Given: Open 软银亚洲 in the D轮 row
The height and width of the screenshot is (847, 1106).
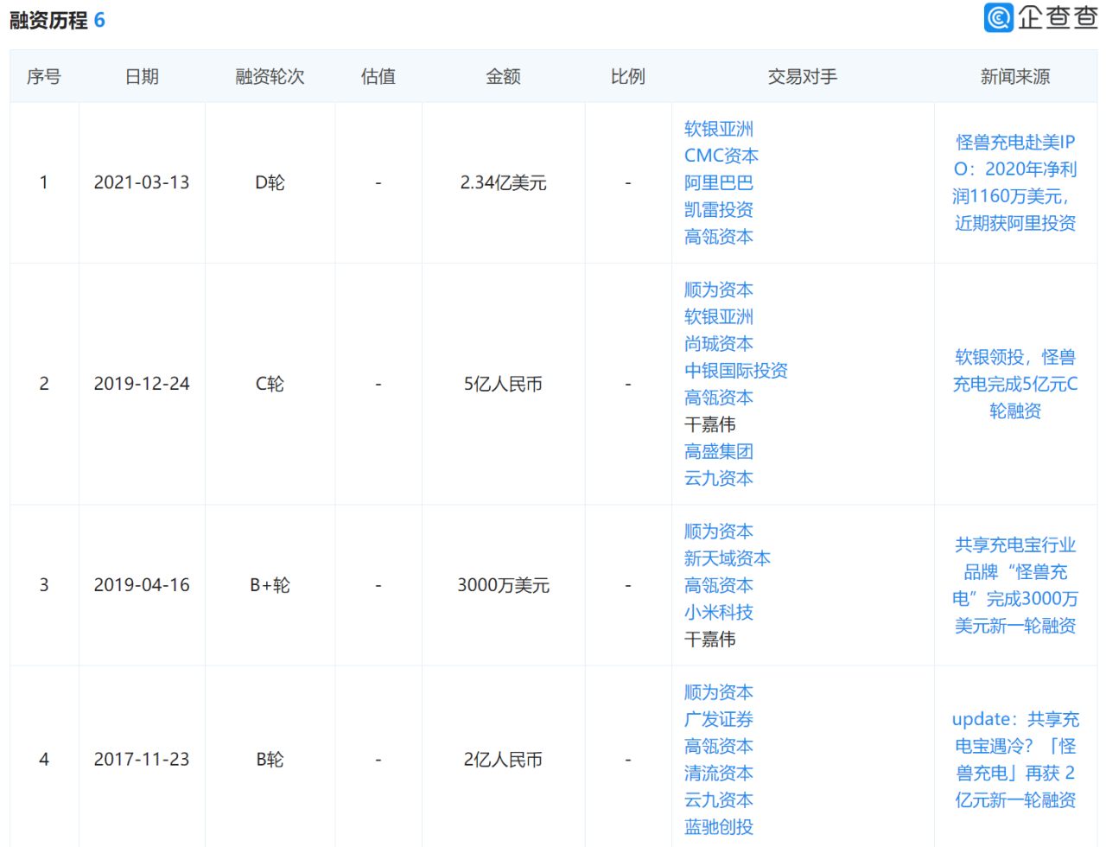Looking at the screenshot, I should pyautogui.click(x=718, y=129).
